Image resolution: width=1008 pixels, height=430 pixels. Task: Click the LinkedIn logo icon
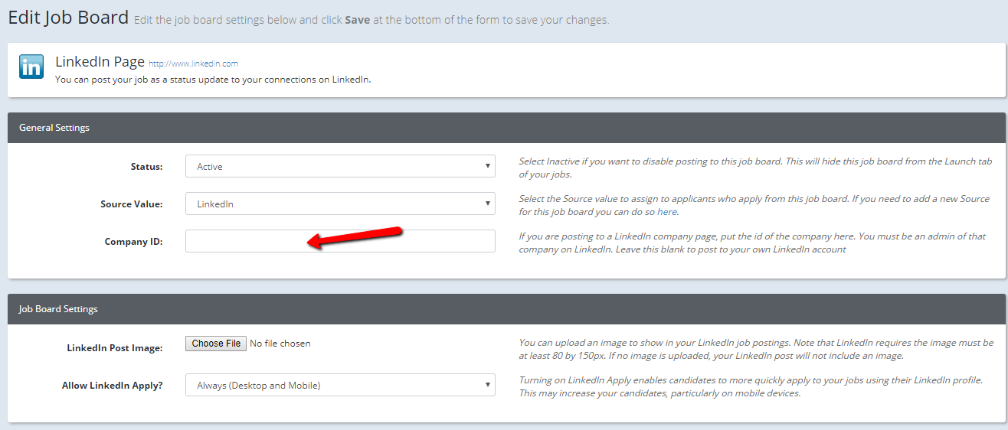point(31,67)
